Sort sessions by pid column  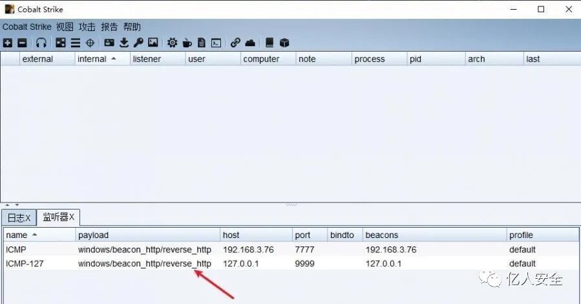436,59
